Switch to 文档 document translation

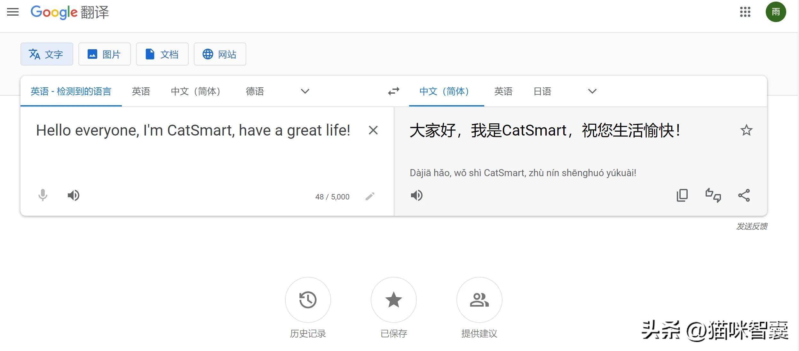pos(162,54)
